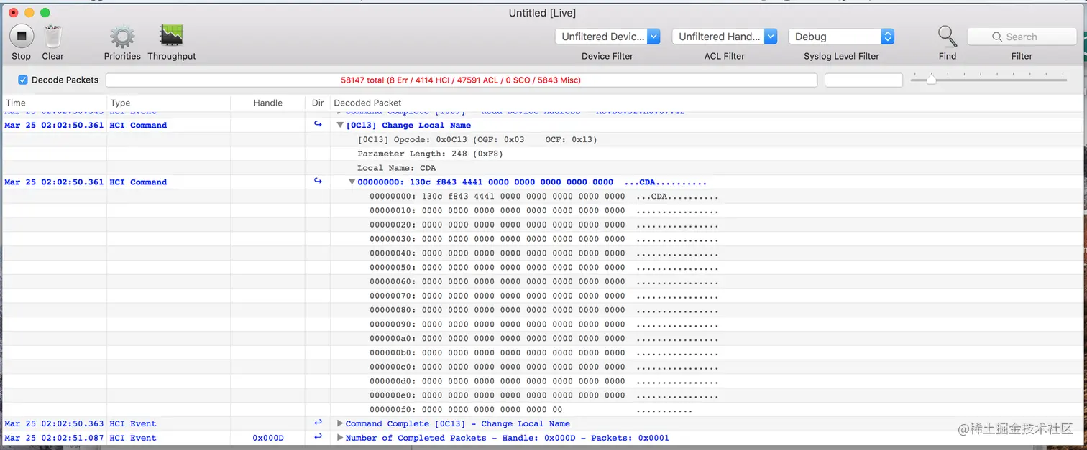Select hex row 000000e0
This screenshot has width=1087, height=450.
[543, 395]
